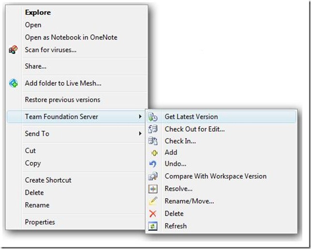311x249 pixels.
Task: Open Properties from the context menu
Action: pyautogui.click(x=40, y=222)
